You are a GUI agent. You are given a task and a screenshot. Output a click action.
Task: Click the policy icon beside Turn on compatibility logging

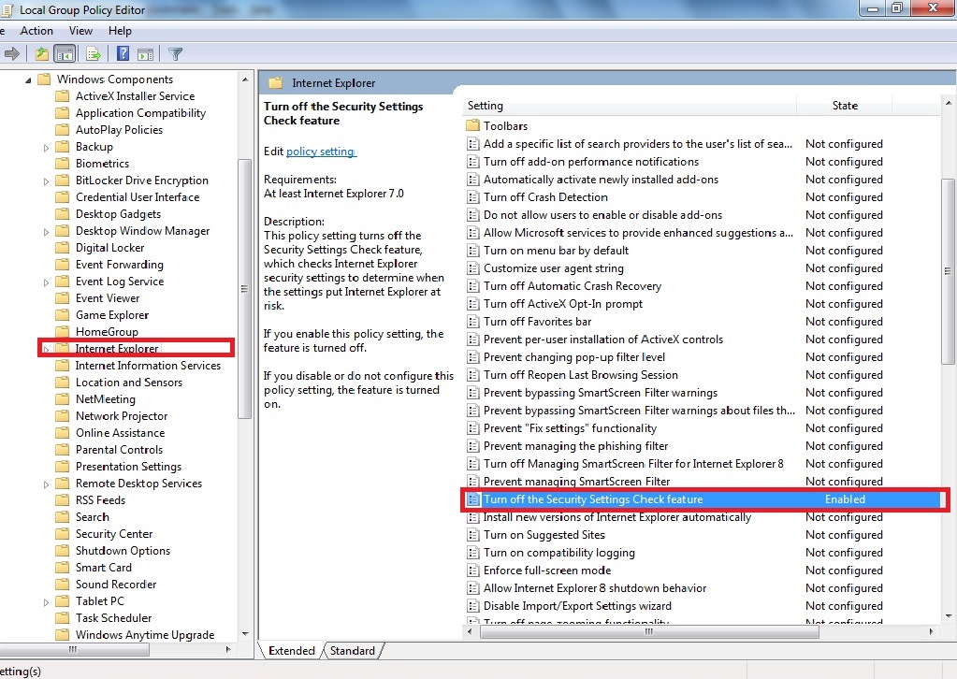click(x=472, y=553)
